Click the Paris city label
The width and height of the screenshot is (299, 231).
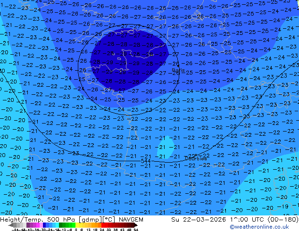tap(178, 70)
